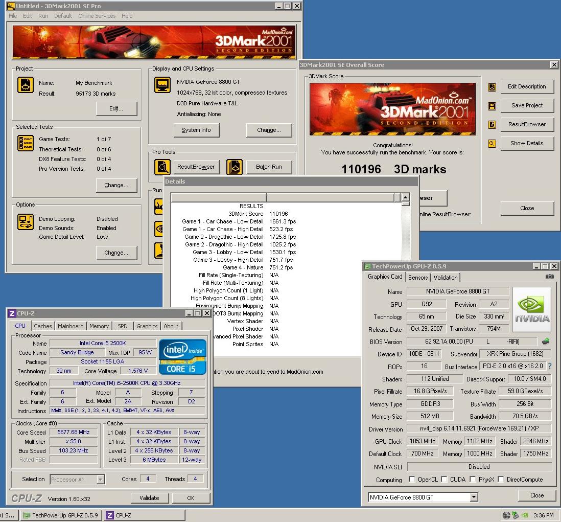
Task: Open the NVIDIA system tray icon
Action: (x=525, y=515)
